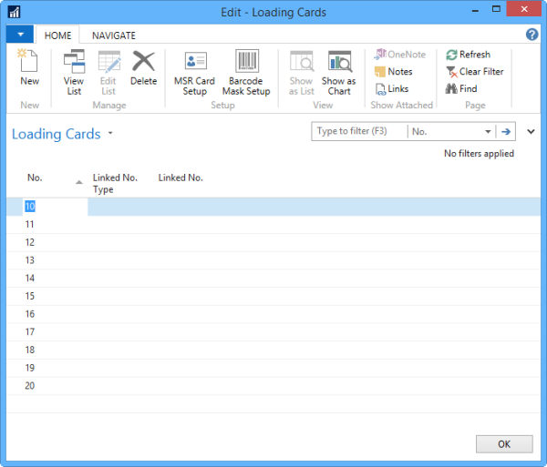Switch to the NAVIGATE tab
The height and width of the screenshot is (467, 547).
(x=114, y=36)
